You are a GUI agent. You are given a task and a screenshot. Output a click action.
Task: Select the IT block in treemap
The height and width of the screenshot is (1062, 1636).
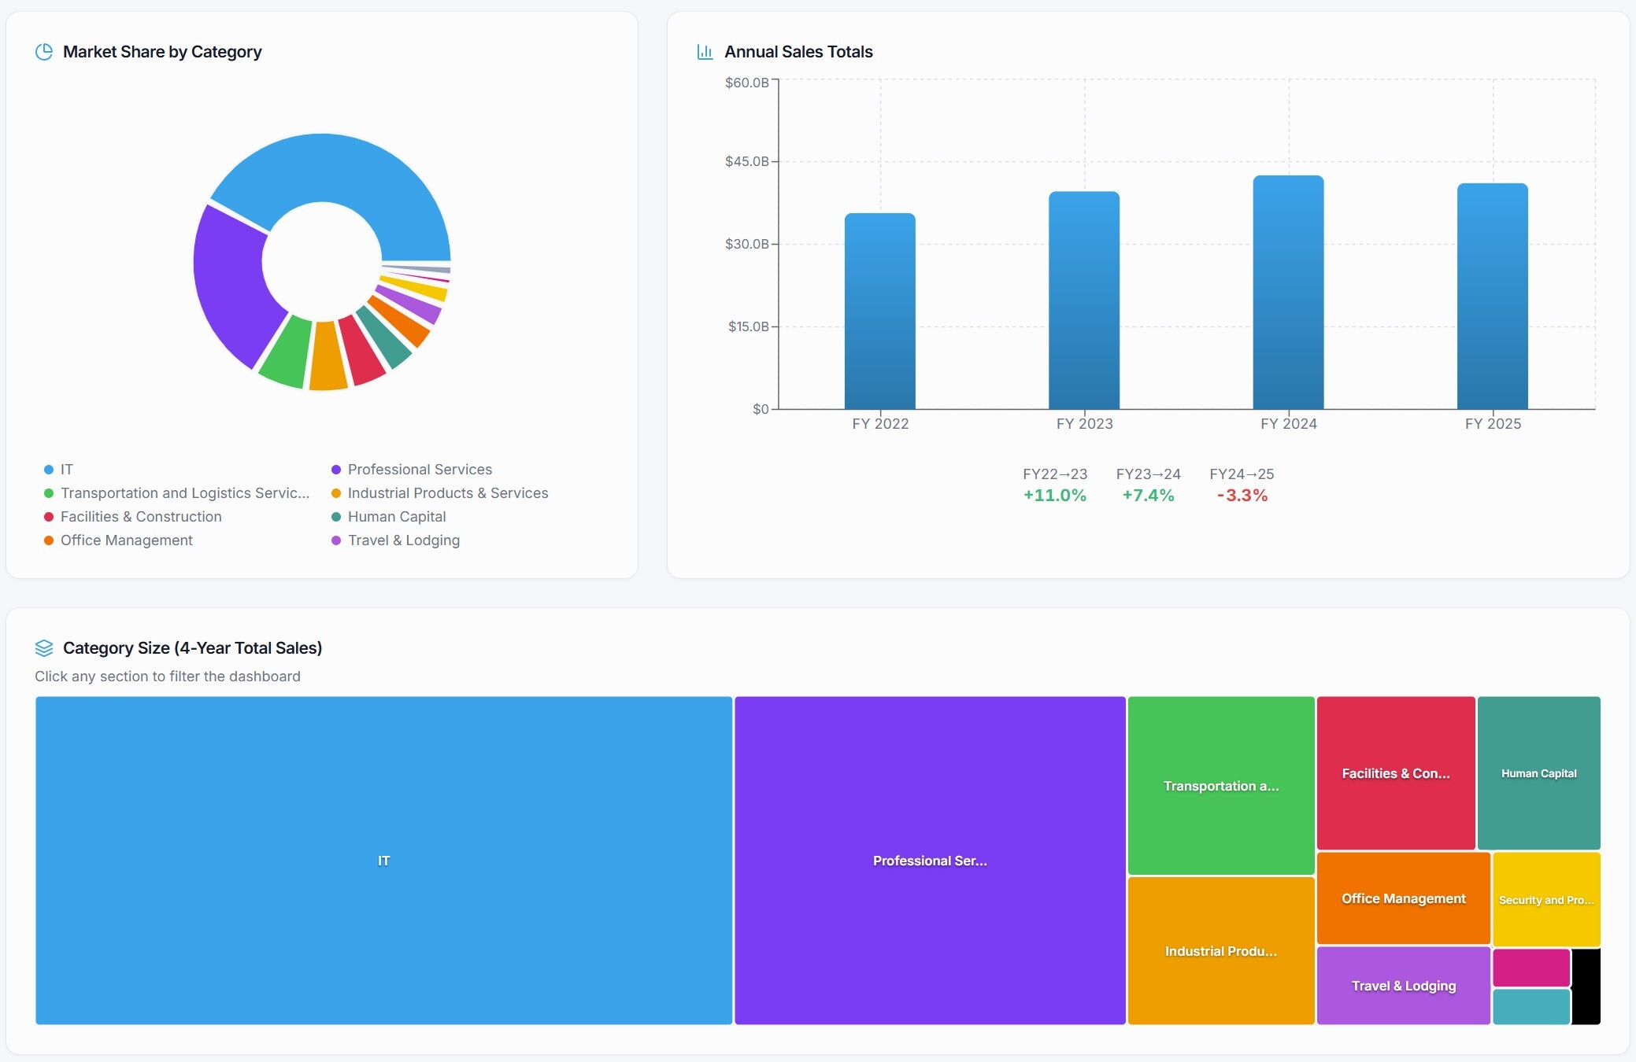(x=383, y=861)
